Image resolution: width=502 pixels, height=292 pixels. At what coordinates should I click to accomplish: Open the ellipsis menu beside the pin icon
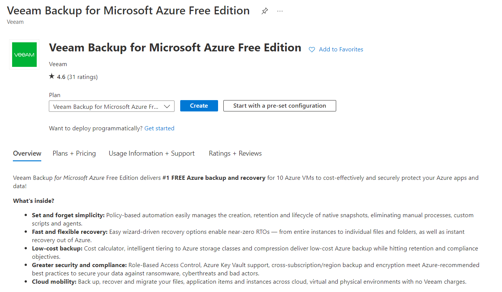point(280,11)
